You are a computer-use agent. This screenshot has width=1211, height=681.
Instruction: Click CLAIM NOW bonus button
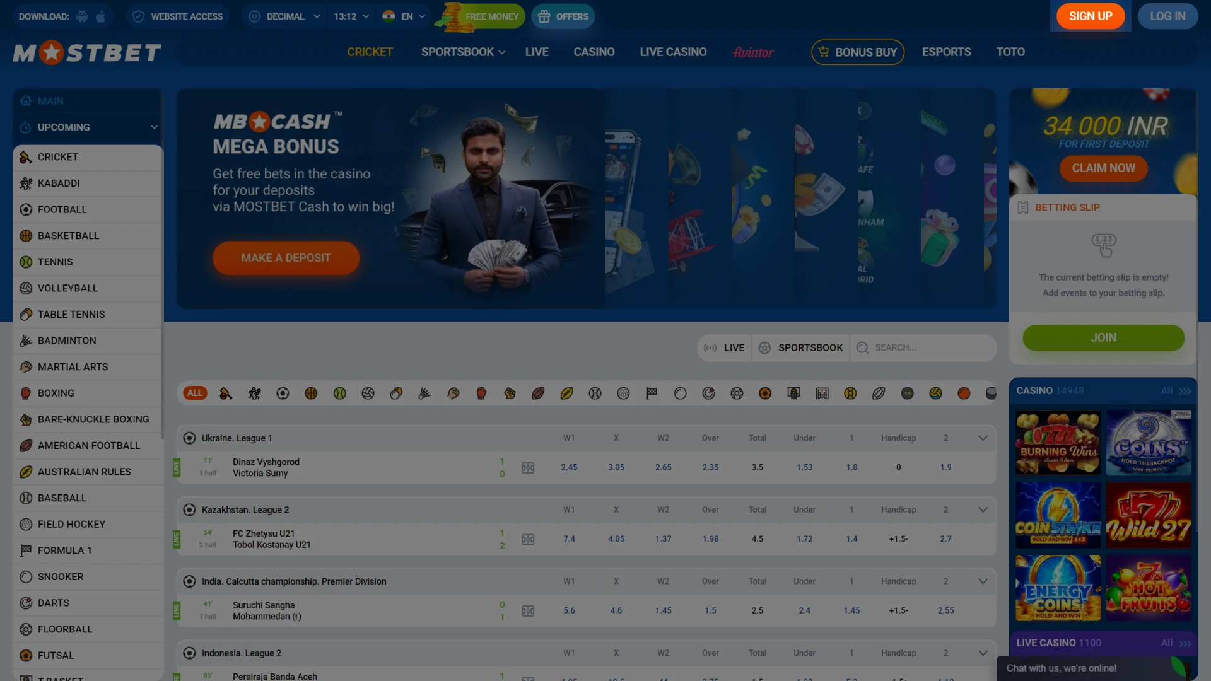[1103, 168]
